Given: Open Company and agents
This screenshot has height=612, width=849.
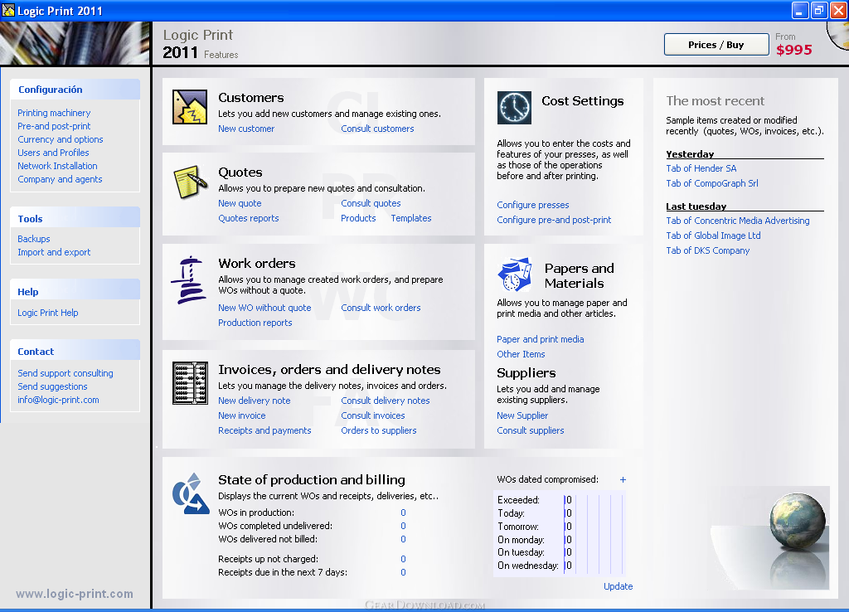Looking at the screenshot, I should coord(60,179).
